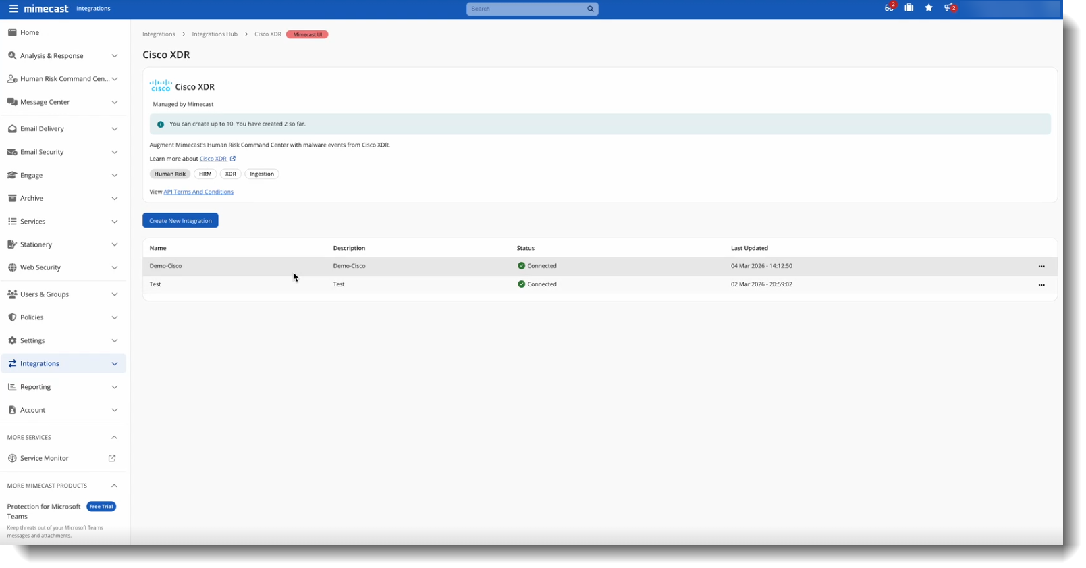
Task: Open the hamburger navigation menu
Action: pyautogui.click(x=13, y=9)
